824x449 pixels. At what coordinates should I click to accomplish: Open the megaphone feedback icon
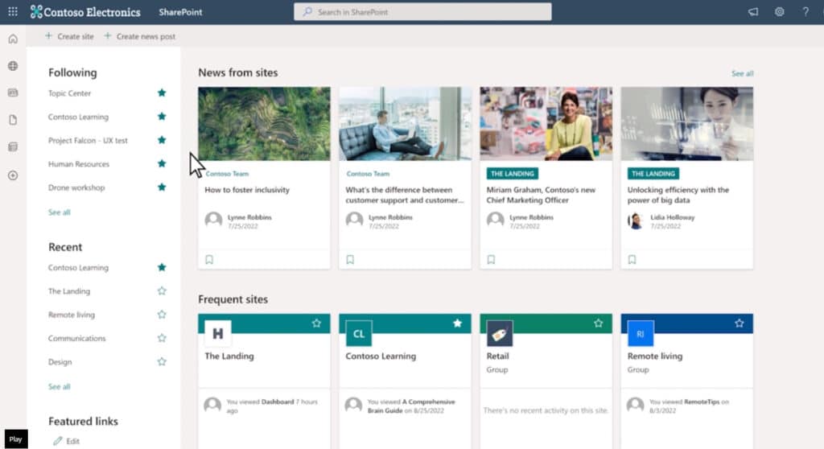tap(753, 11)
